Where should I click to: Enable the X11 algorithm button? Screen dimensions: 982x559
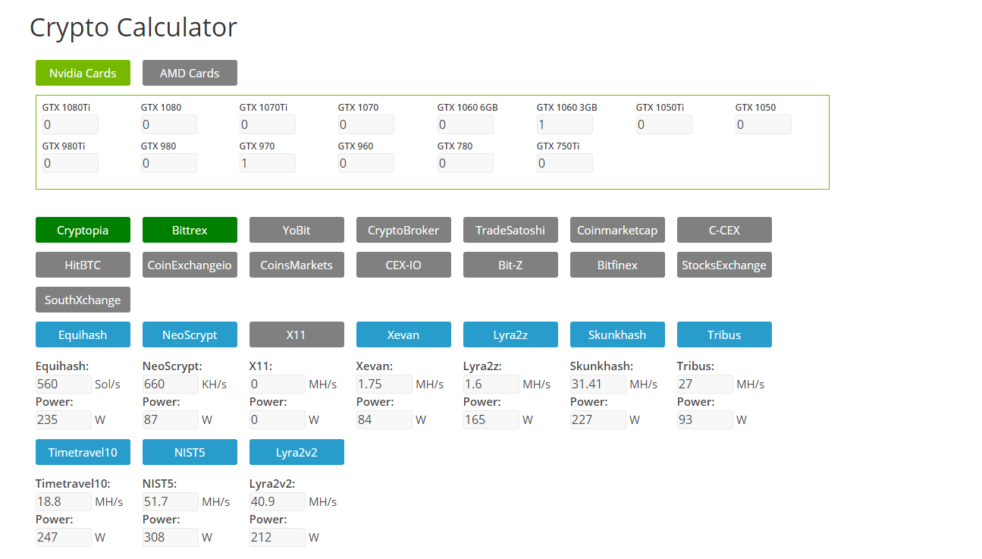296,334
